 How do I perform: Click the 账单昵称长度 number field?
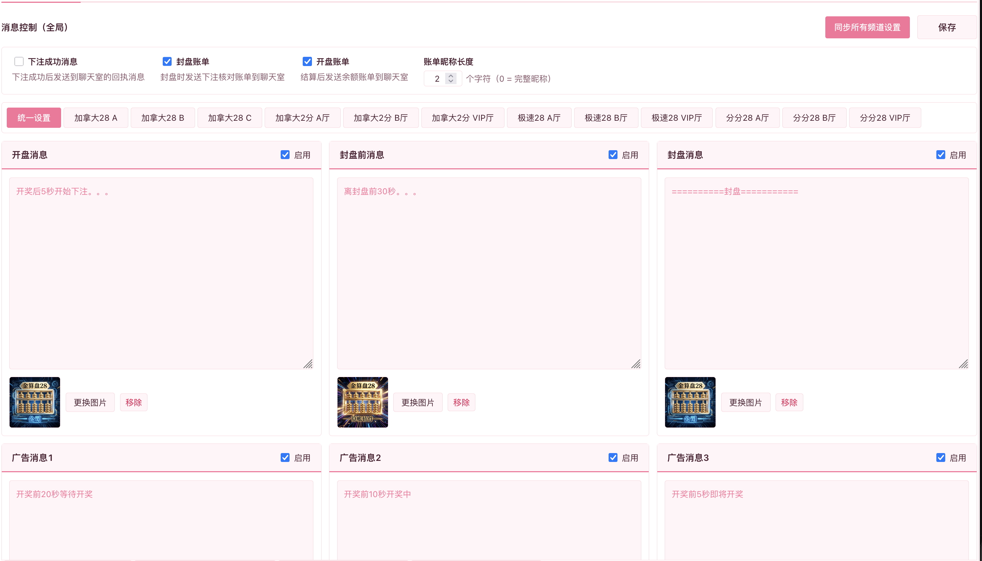tap(442, 78)
